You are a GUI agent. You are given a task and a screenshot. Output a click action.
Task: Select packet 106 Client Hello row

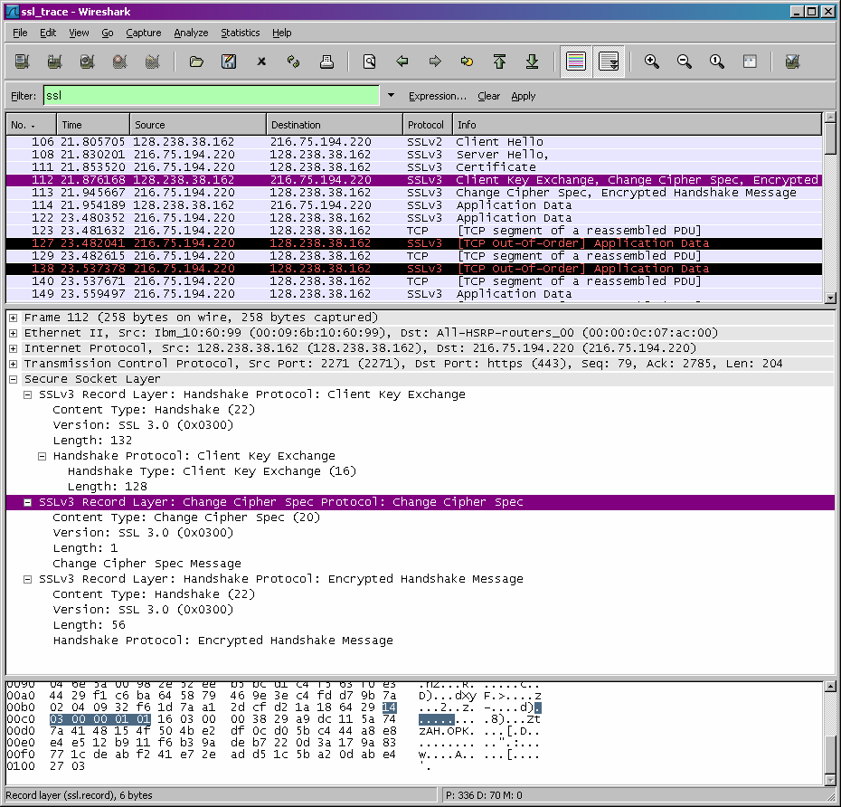pyautogui.click(x=413, y=142)
